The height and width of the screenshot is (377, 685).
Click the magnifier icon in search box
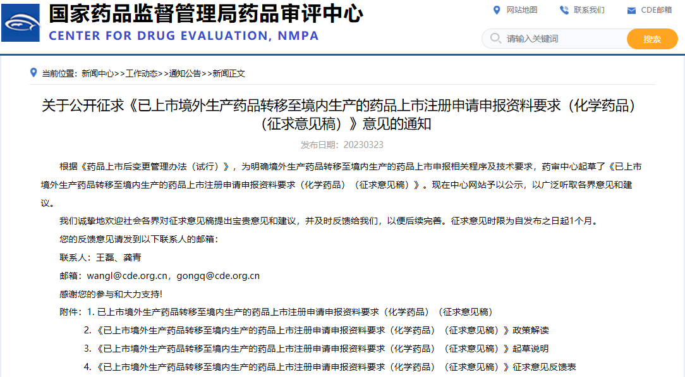click(494, 39)
